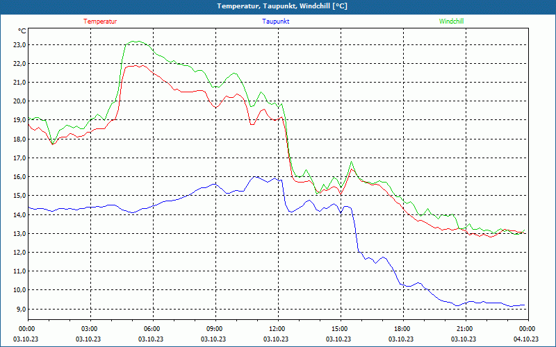This screenshot has width=556, height=347.
Task: Click the blue Taupunkt legend label
Action: 275,22
